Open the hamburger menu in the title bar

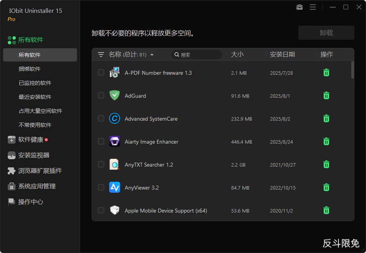pyautogui.click(x=313, y=7)
